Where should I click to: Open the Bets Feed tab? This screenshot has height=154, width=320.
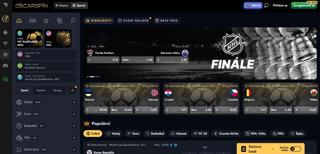166,20
